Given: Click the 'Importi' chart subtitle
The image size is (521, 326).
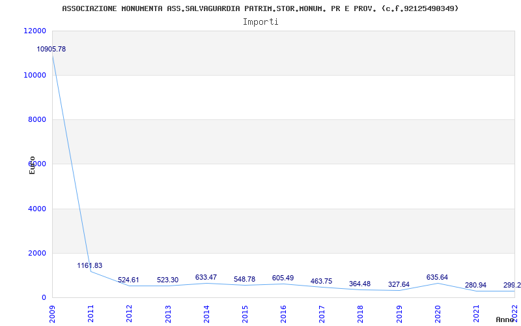Looking at the screenshot, I should pyautogui.click(x=260, y=22).
